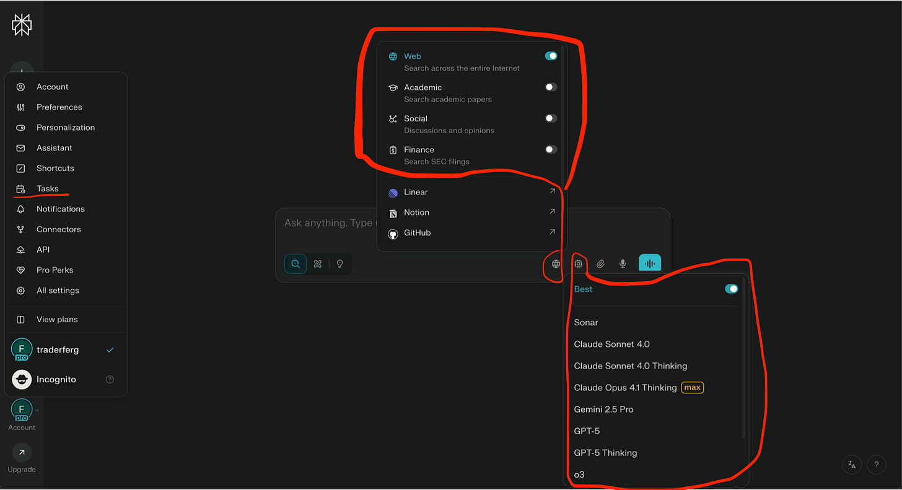Image resolution: width=902 pixels, height=490 pixels.
Task: Start voice mode with the waveform button
Action: [650, 263]
